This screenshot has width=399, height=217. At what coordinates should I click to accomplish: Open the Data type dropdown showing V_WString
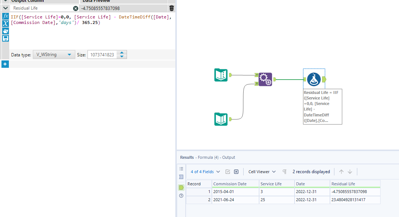click(54, 54)
